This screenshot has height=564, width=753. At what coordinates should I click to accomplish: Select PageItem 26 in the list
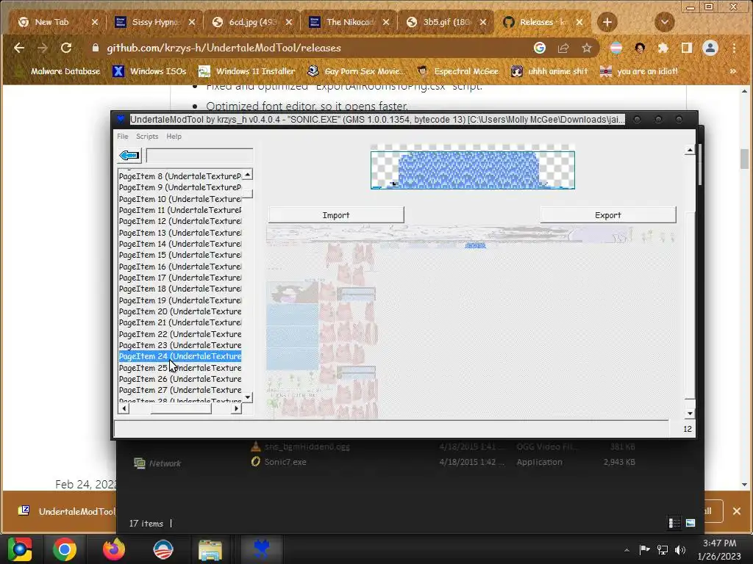click(x=180, y=379)
